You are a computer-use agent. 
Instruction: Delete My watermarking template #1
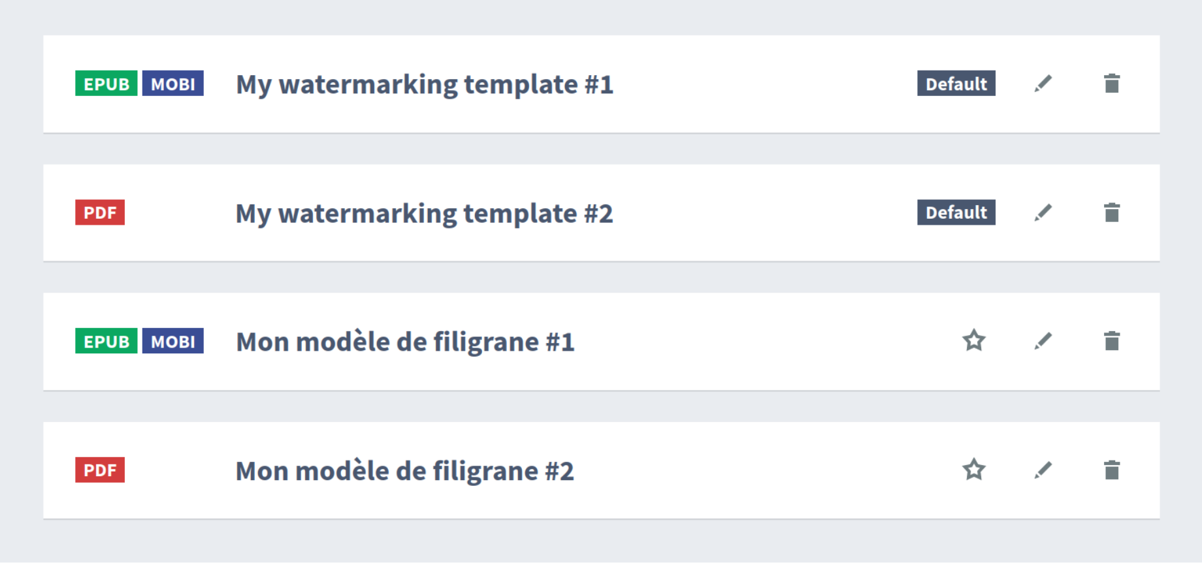click(1113, 83)
